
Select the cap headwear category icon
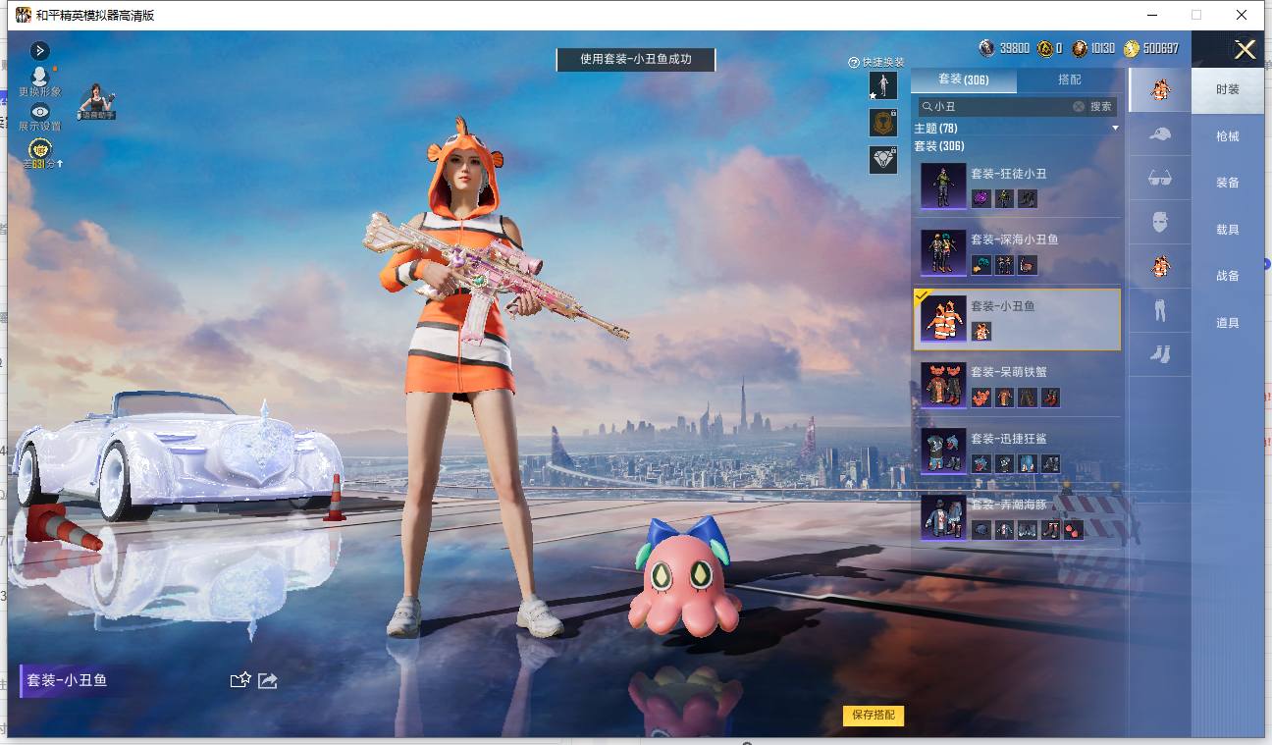point(1160,133)
